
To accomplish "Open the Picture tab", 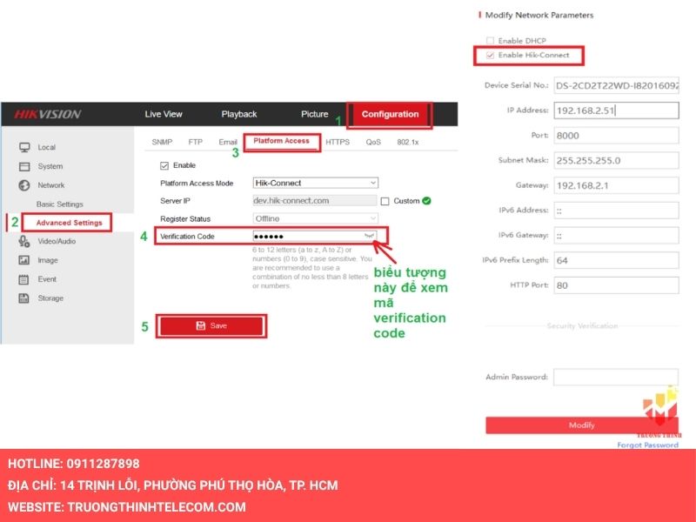I will [x=314, y=114].
